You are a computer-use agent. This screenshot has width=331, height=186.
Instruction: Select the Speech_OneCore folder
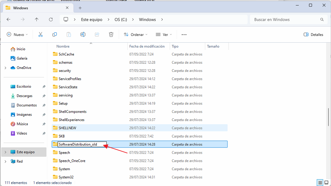click(x=140, y=161)
